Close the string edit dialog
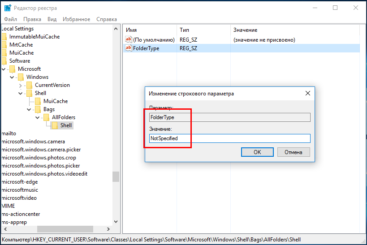The width and height of the screenshot is (367, 245). 308,93
